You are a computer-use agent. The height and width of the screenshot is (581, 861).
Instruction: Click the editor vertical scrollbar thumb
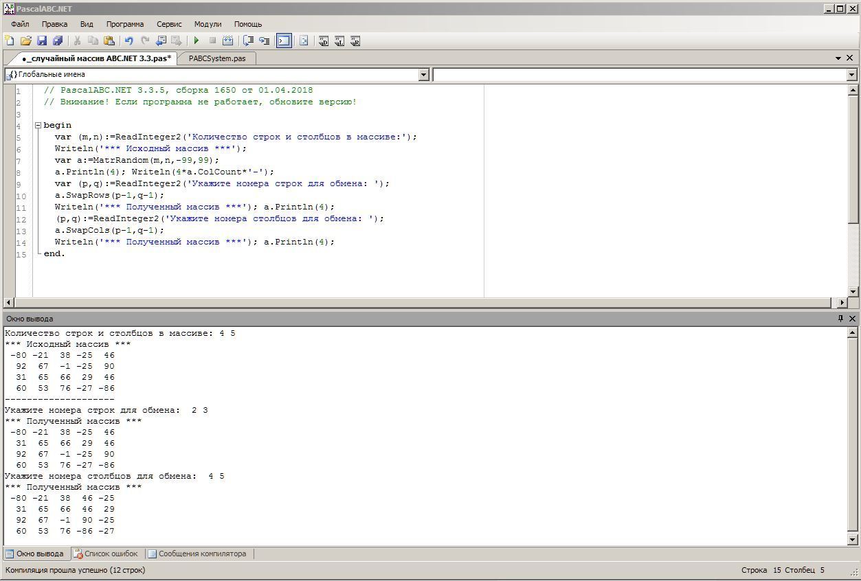pos(853,159)
